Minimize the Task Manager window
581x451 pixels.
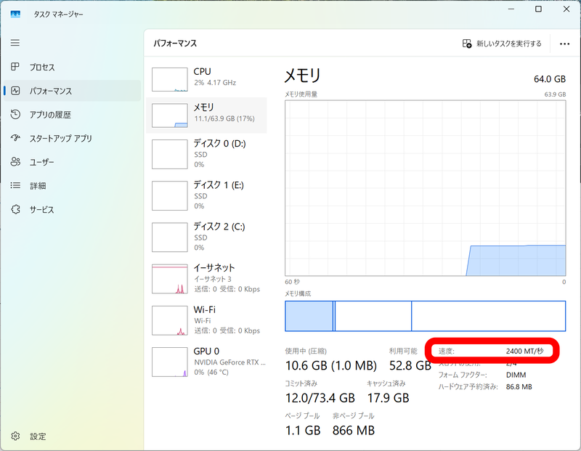[x=511, y=9]
